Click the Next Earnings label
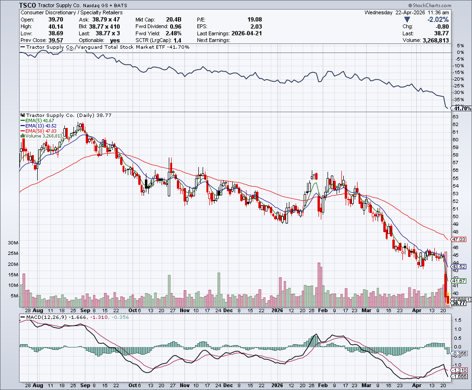Viewport: 472px width, 390px height. tap(214, 41)
